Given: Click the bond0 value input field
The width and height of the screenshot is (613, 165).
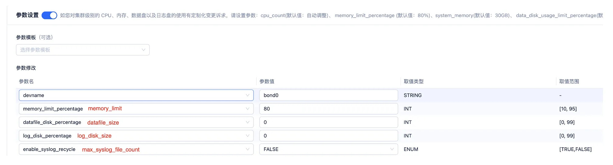Looking at the screenshot, I should 328,95.
